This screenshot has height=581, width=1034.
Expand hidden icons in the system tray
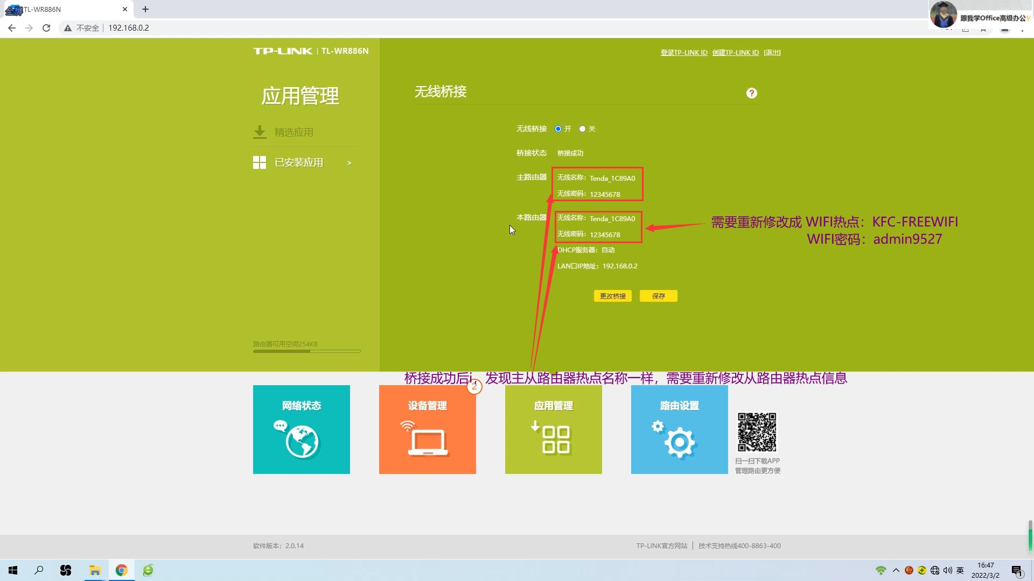click(x=896, y=570)
